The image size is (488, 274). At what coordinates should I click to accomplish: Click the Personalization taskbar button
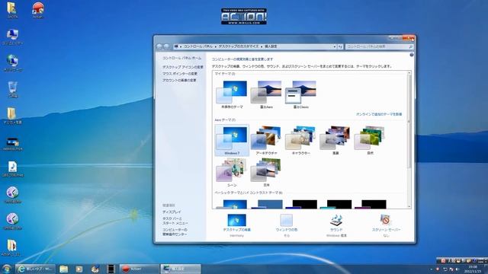[181, 269]
